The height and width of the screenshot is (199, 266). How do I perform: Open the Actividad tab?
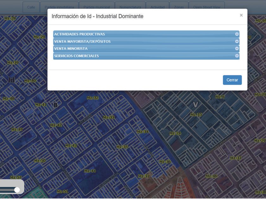[x=157, y=7]
